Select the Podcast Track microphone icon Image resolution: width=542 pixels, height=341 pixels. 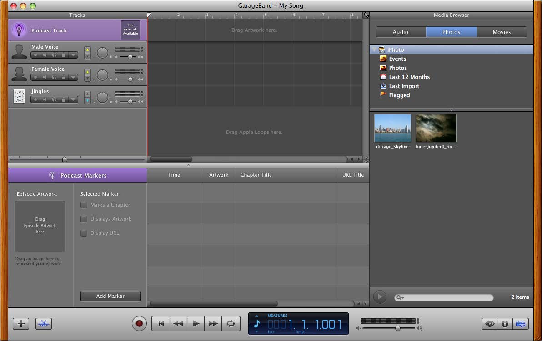19,30
